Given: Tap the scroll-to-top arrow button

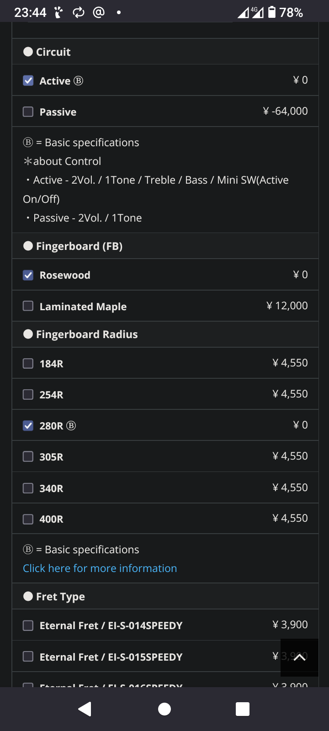Looking at the screenshot, I should click(x=299, y=657).
